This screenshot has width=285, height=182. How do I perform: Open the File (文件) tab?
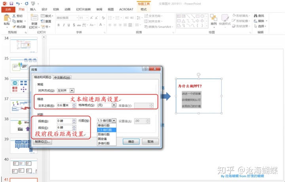[x=8, y=9]
